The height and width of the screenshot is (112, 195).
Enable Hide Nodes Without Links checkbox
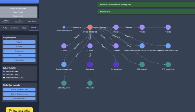[x=4, y=78]
